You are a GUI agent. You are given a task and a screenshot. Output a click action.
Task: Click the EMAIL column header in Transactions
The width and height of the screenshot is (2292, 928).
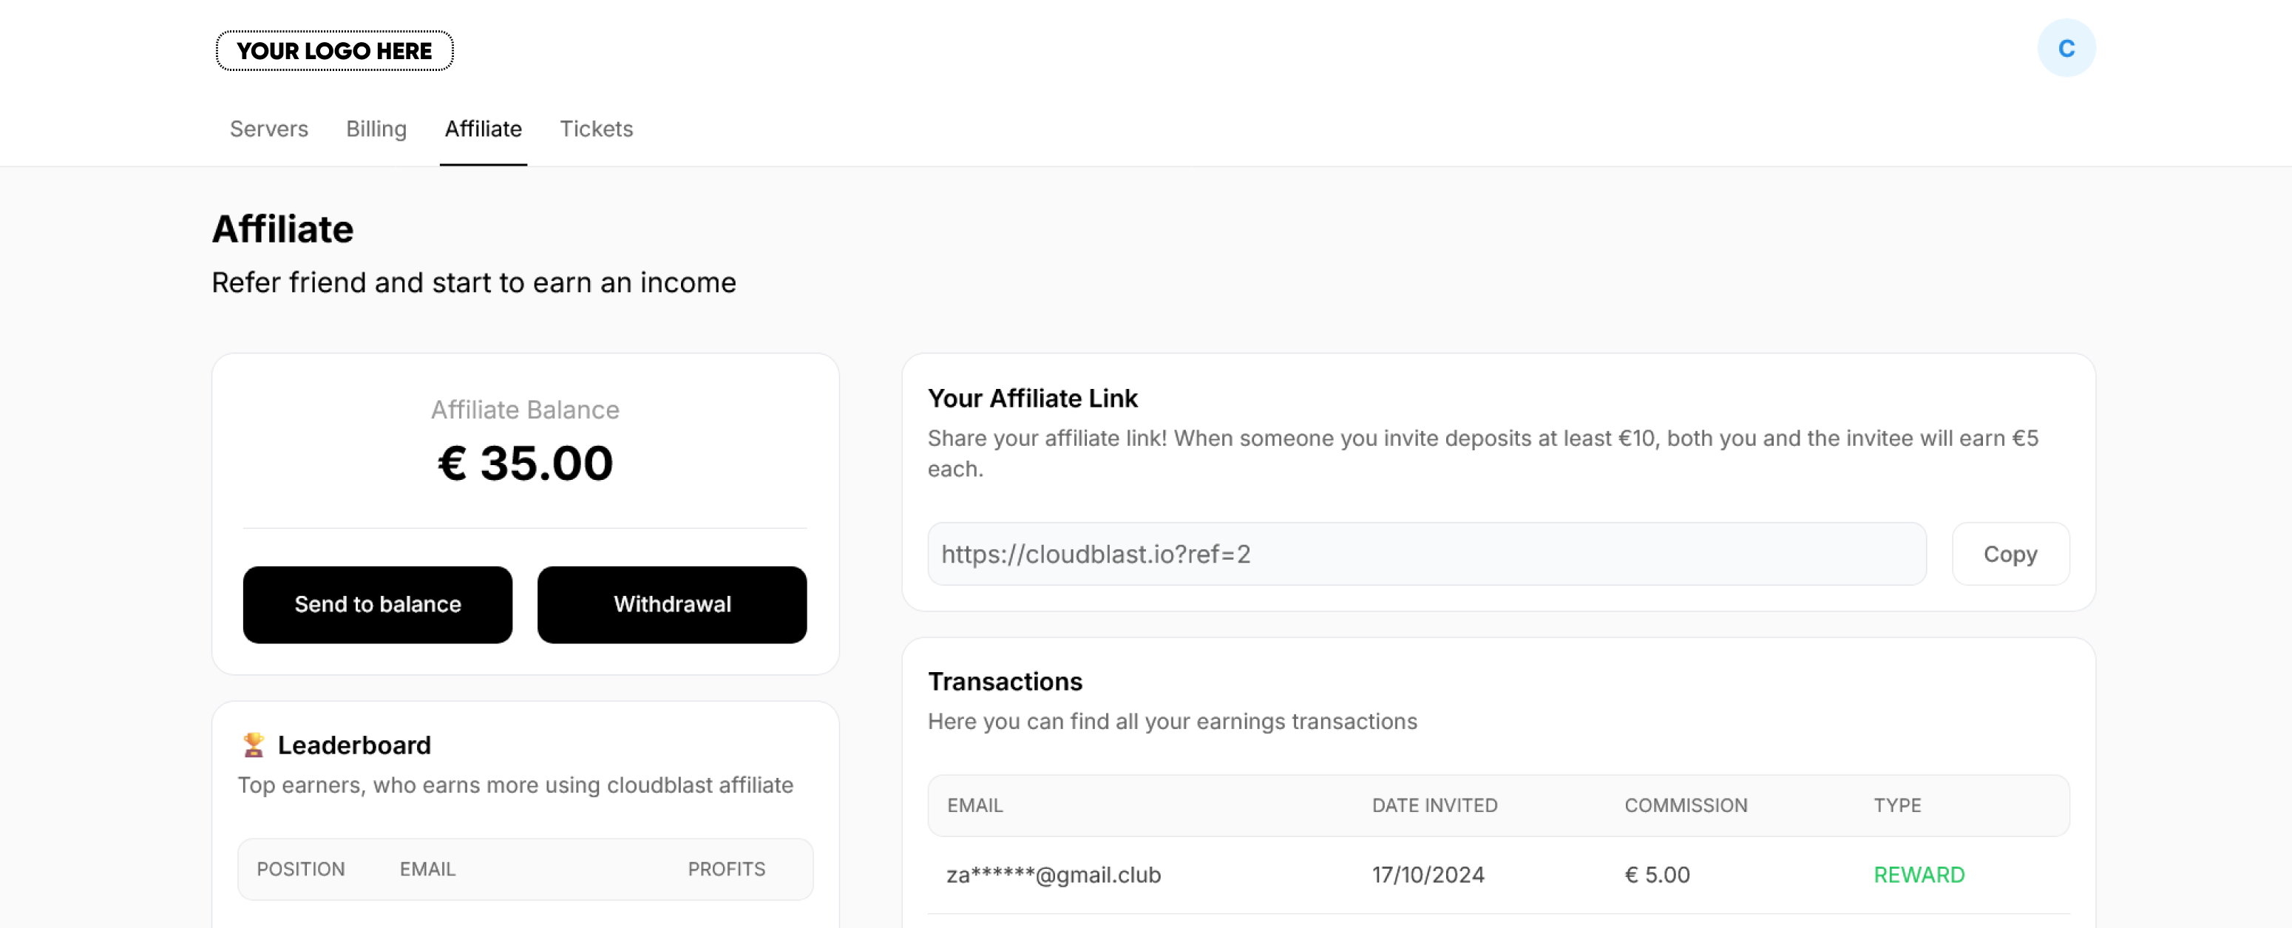pos(974,805)
